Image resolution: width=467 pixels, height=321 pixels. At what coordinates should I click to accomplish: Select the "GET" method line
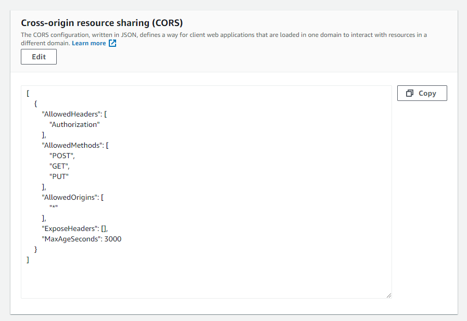[59, 166]
